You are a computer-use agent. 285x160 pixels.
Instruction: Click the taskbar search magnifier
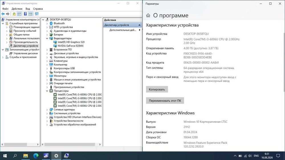[x=15, y=156]
